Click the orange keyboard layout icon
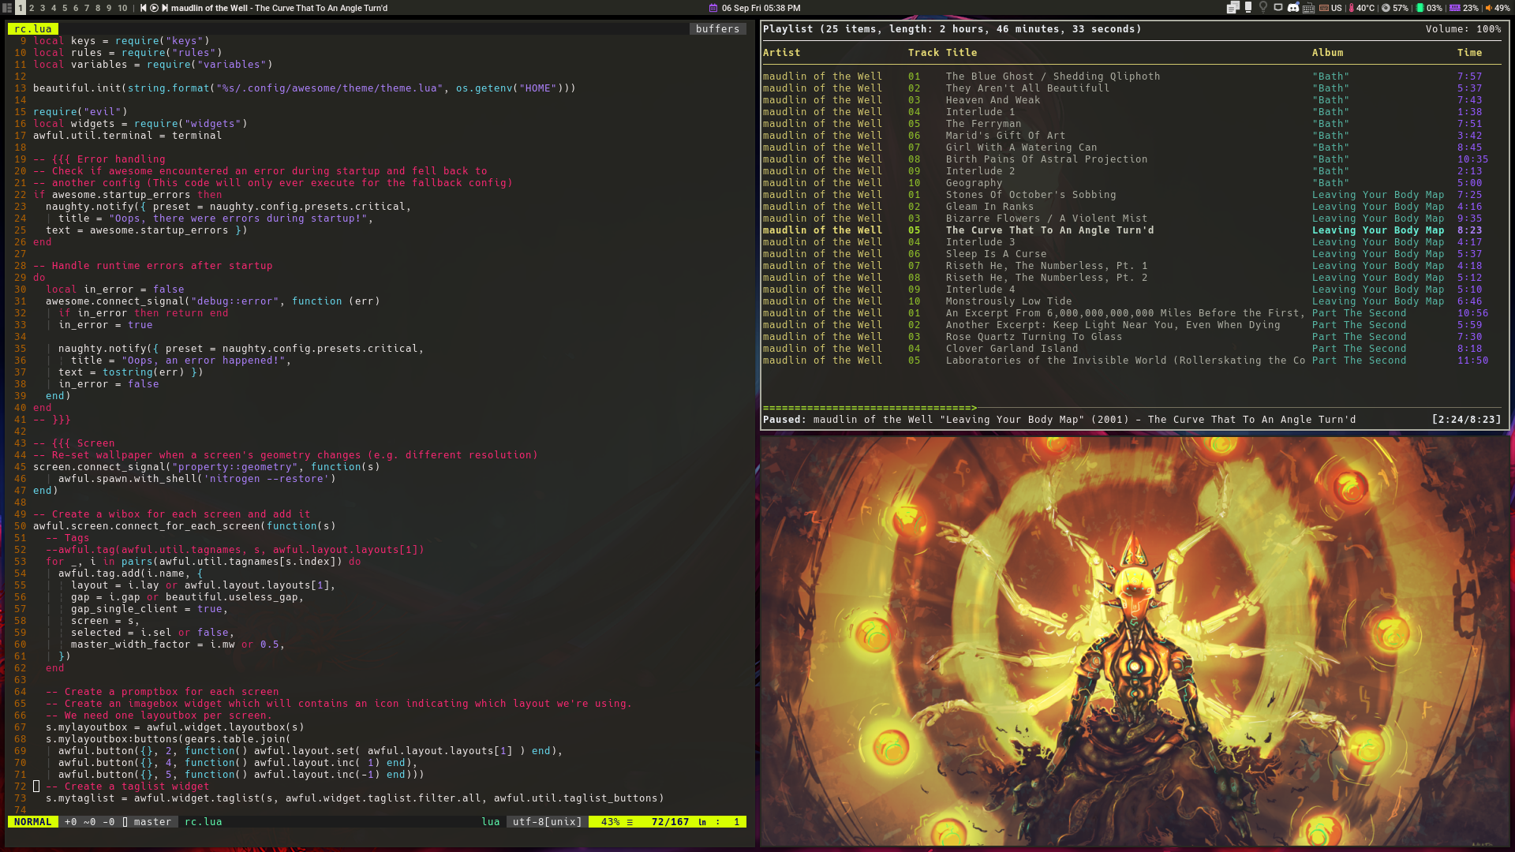The image size is (1515, 852). tap(1324, 8)
